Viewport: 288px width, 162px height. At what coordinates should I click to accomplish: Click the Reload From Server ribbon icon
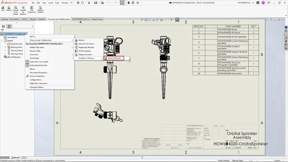15,8
